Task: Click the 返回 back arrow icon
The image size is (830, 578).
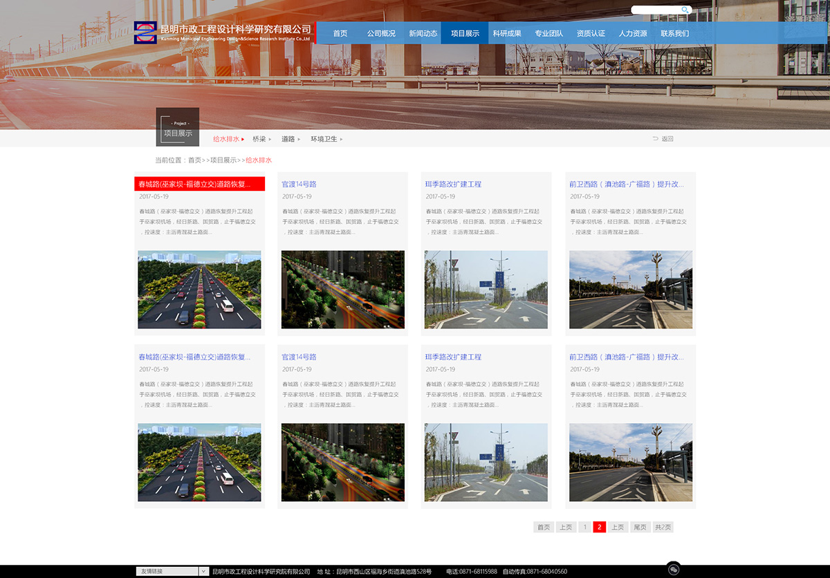Action: (656, 139)
